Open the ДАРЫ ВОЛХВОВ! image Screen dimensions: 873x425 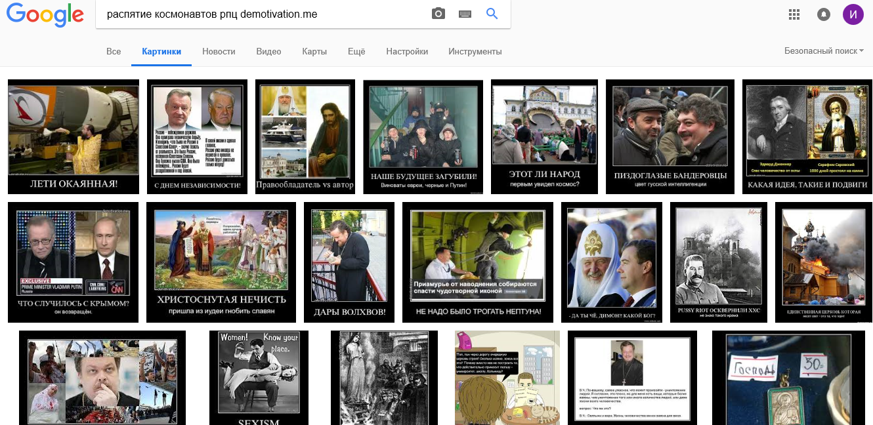pyautogui.click(x=349, y=262)
